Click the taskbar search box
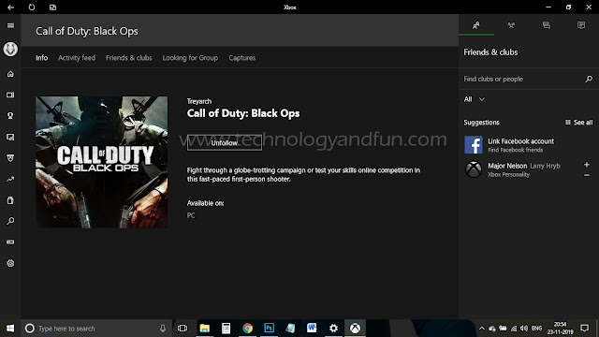Screen dimensions: 599x337 (97, 329)
